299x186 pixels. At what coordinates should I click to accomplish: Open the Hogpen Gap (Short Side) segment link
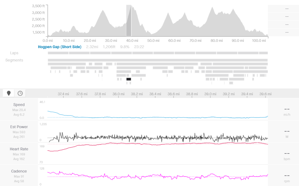coord(60,47)
